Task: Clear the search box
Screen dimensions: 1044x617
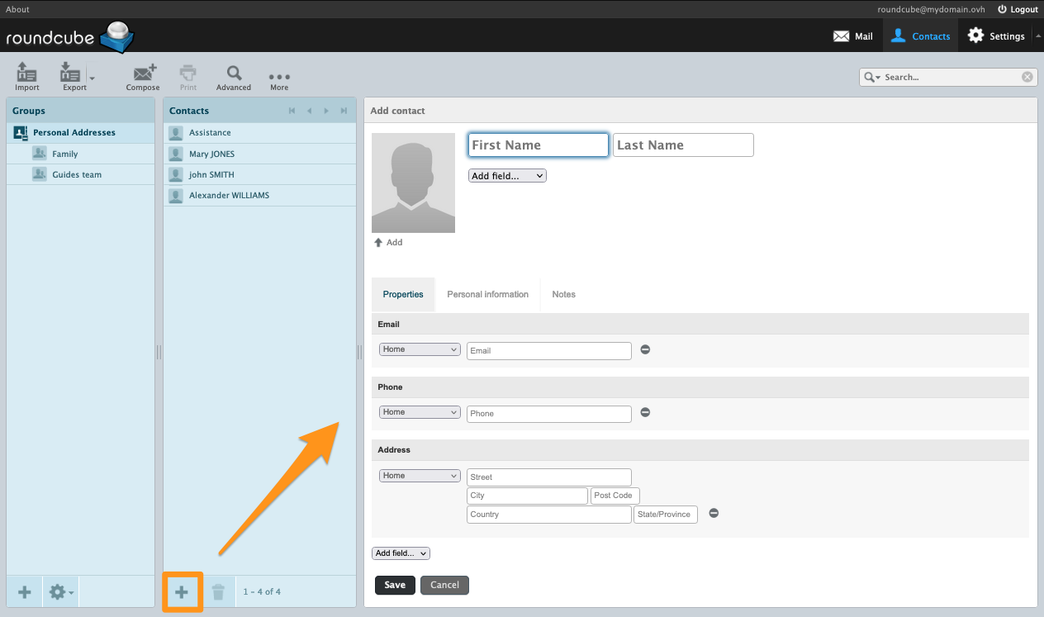Action: [1027, 77]
